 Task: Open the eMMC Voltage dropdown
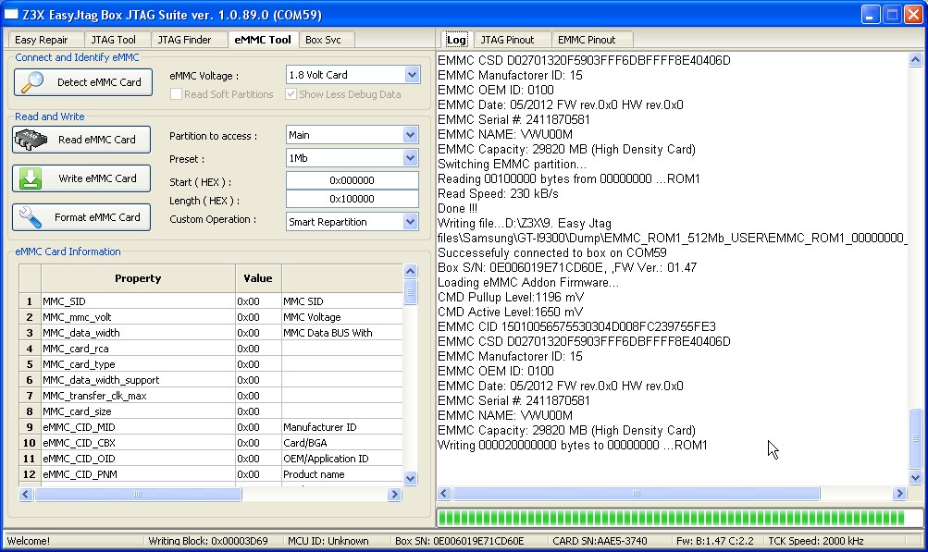pyautogui.click(x=412, y=75)
